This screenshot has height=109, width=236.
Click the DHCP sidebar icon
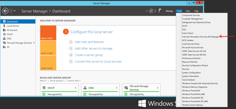click(x=4, y=34)
